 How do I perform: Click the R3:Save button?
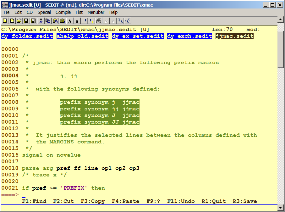pos(245,201)
